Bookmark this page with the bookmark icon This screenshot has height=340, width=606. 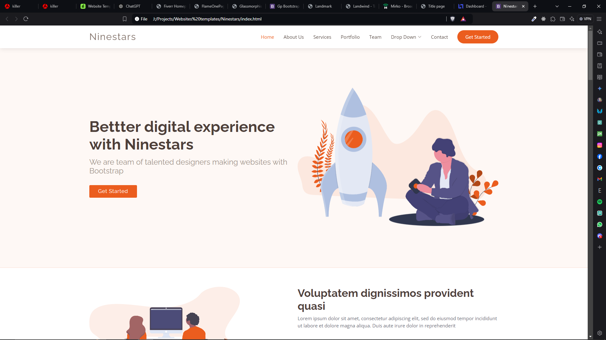pyautogui.click(x=125, y=19)
